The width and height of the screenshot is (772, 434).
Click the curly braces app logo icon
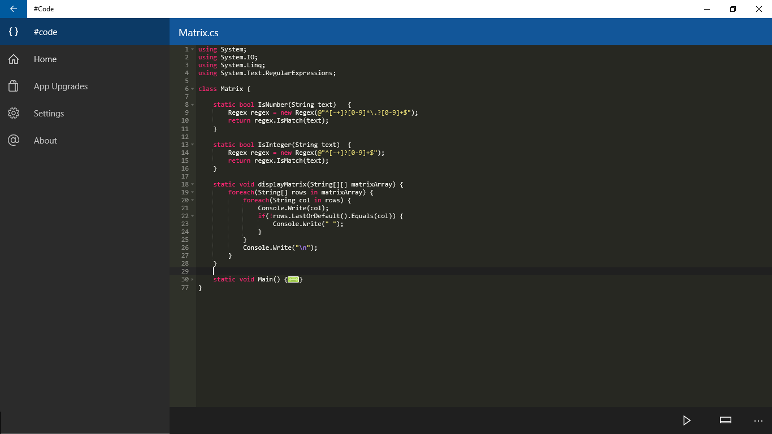pos(13,32)
